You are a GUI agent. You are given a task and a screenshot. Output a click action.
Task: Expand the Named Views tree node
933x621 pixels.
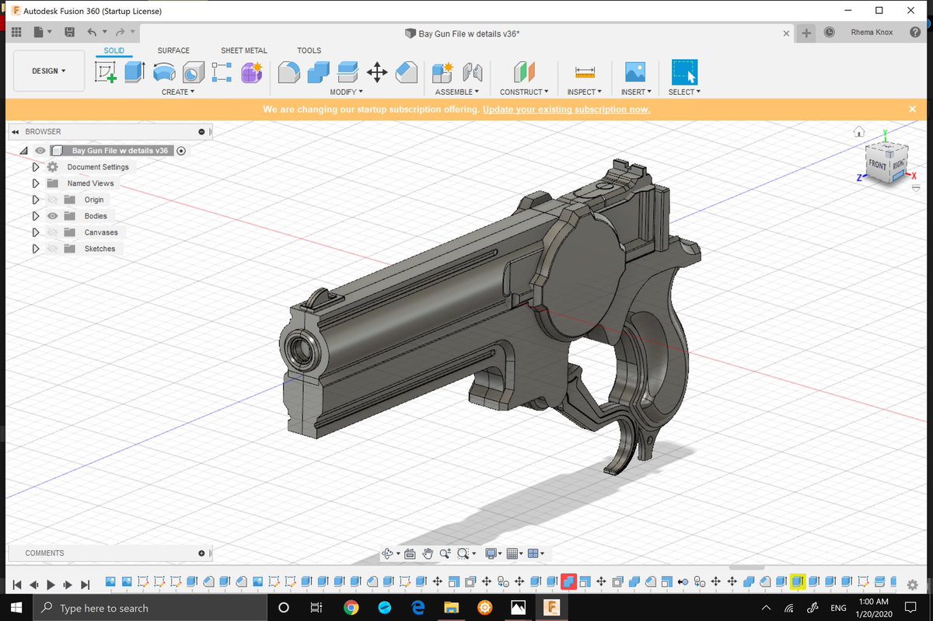click(x=35, y=183)
